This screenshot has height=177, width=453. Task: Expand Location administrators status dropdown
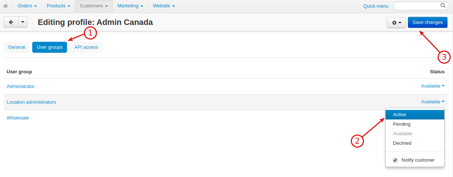coord(433,102)
